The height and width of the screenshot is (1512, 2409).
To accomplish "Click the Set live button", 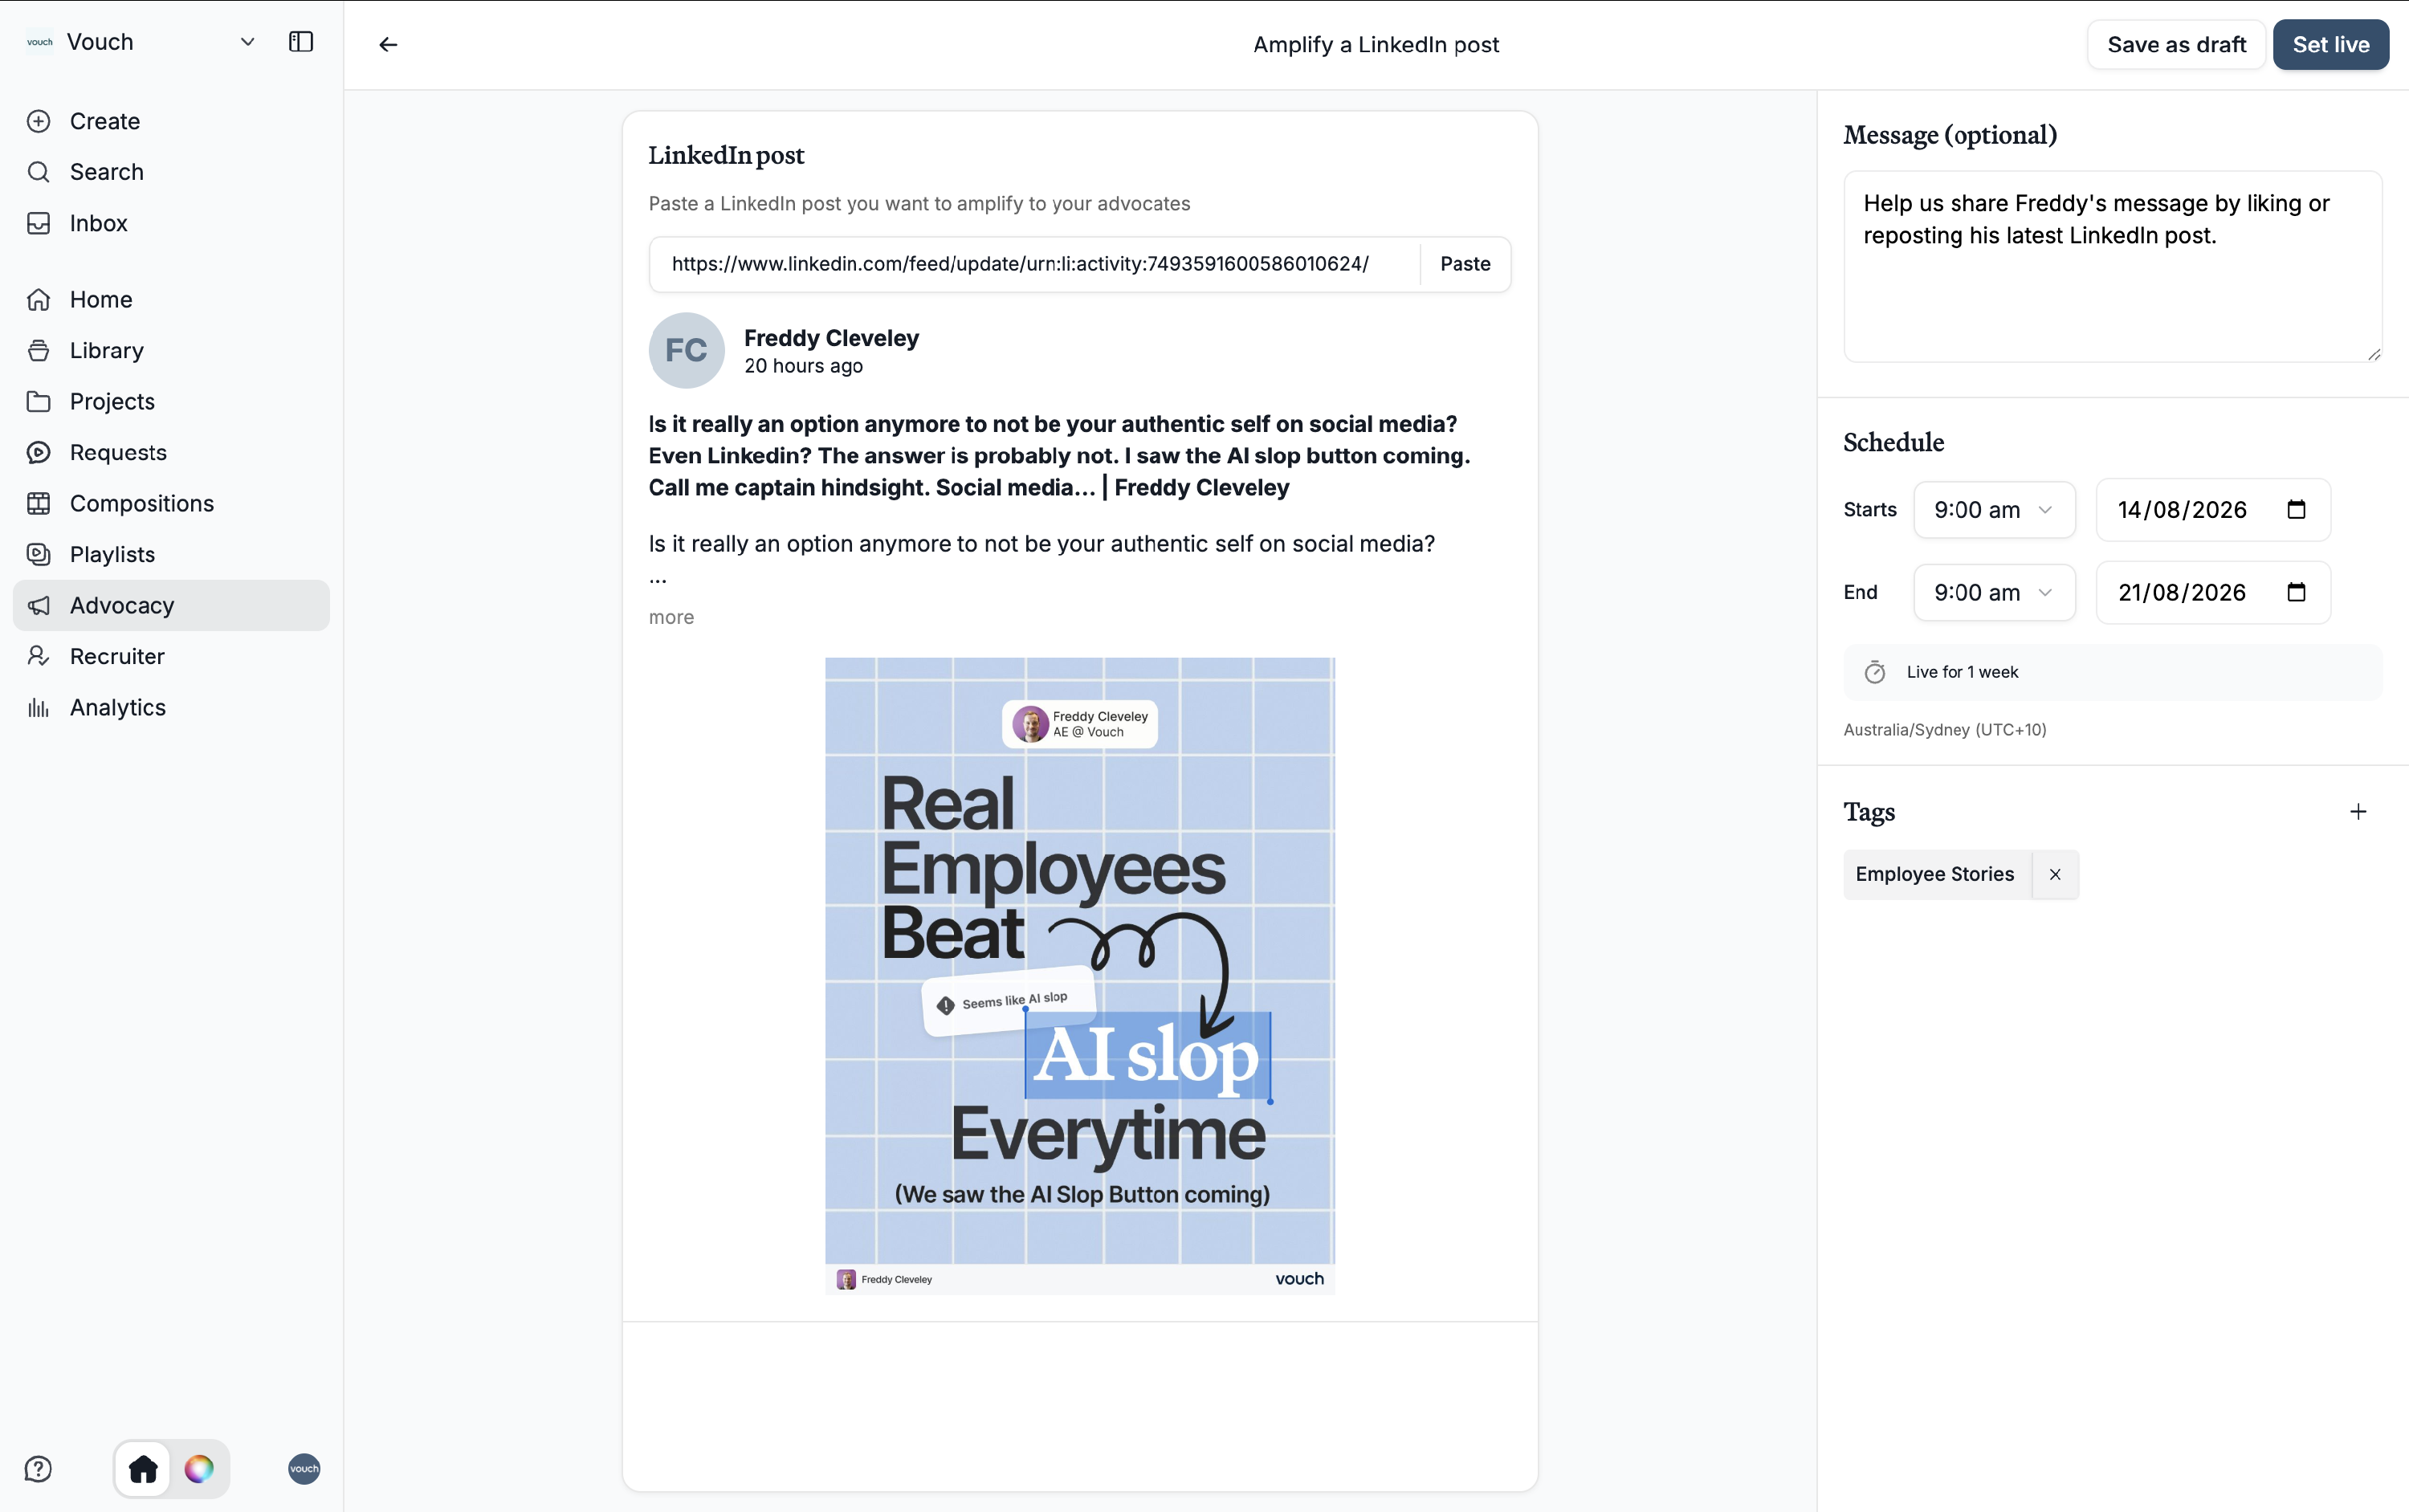I will pos(2331,44).
